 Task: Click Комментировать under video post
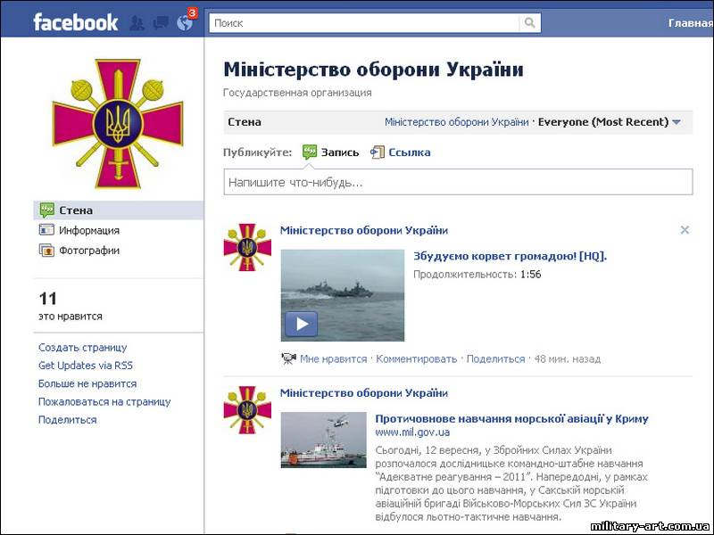click(x=416, y=359)
